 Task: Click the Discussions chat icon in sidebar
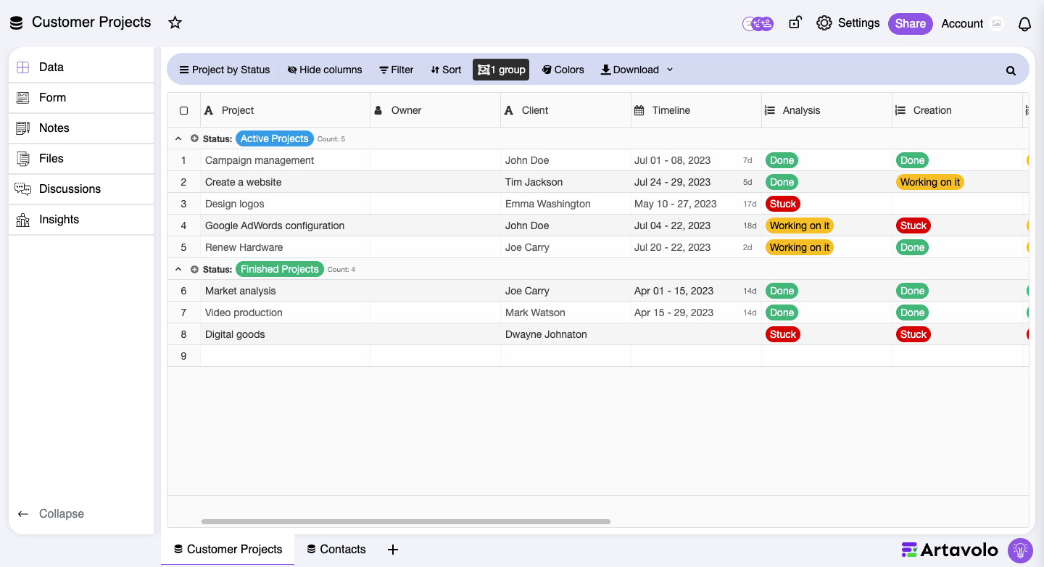[x=23, y=189]
